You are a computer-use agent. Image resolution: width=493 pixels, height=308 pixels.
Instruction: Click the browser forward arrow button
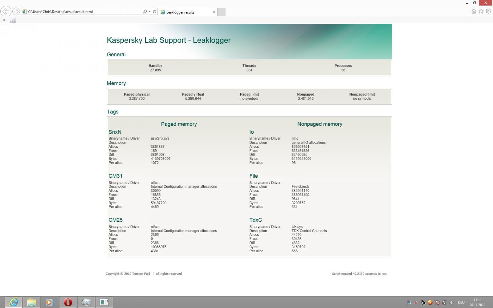[x=16, y=12]
